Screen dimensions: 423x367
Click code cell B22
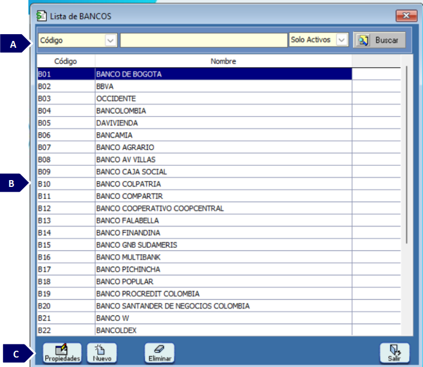[66, 330]
